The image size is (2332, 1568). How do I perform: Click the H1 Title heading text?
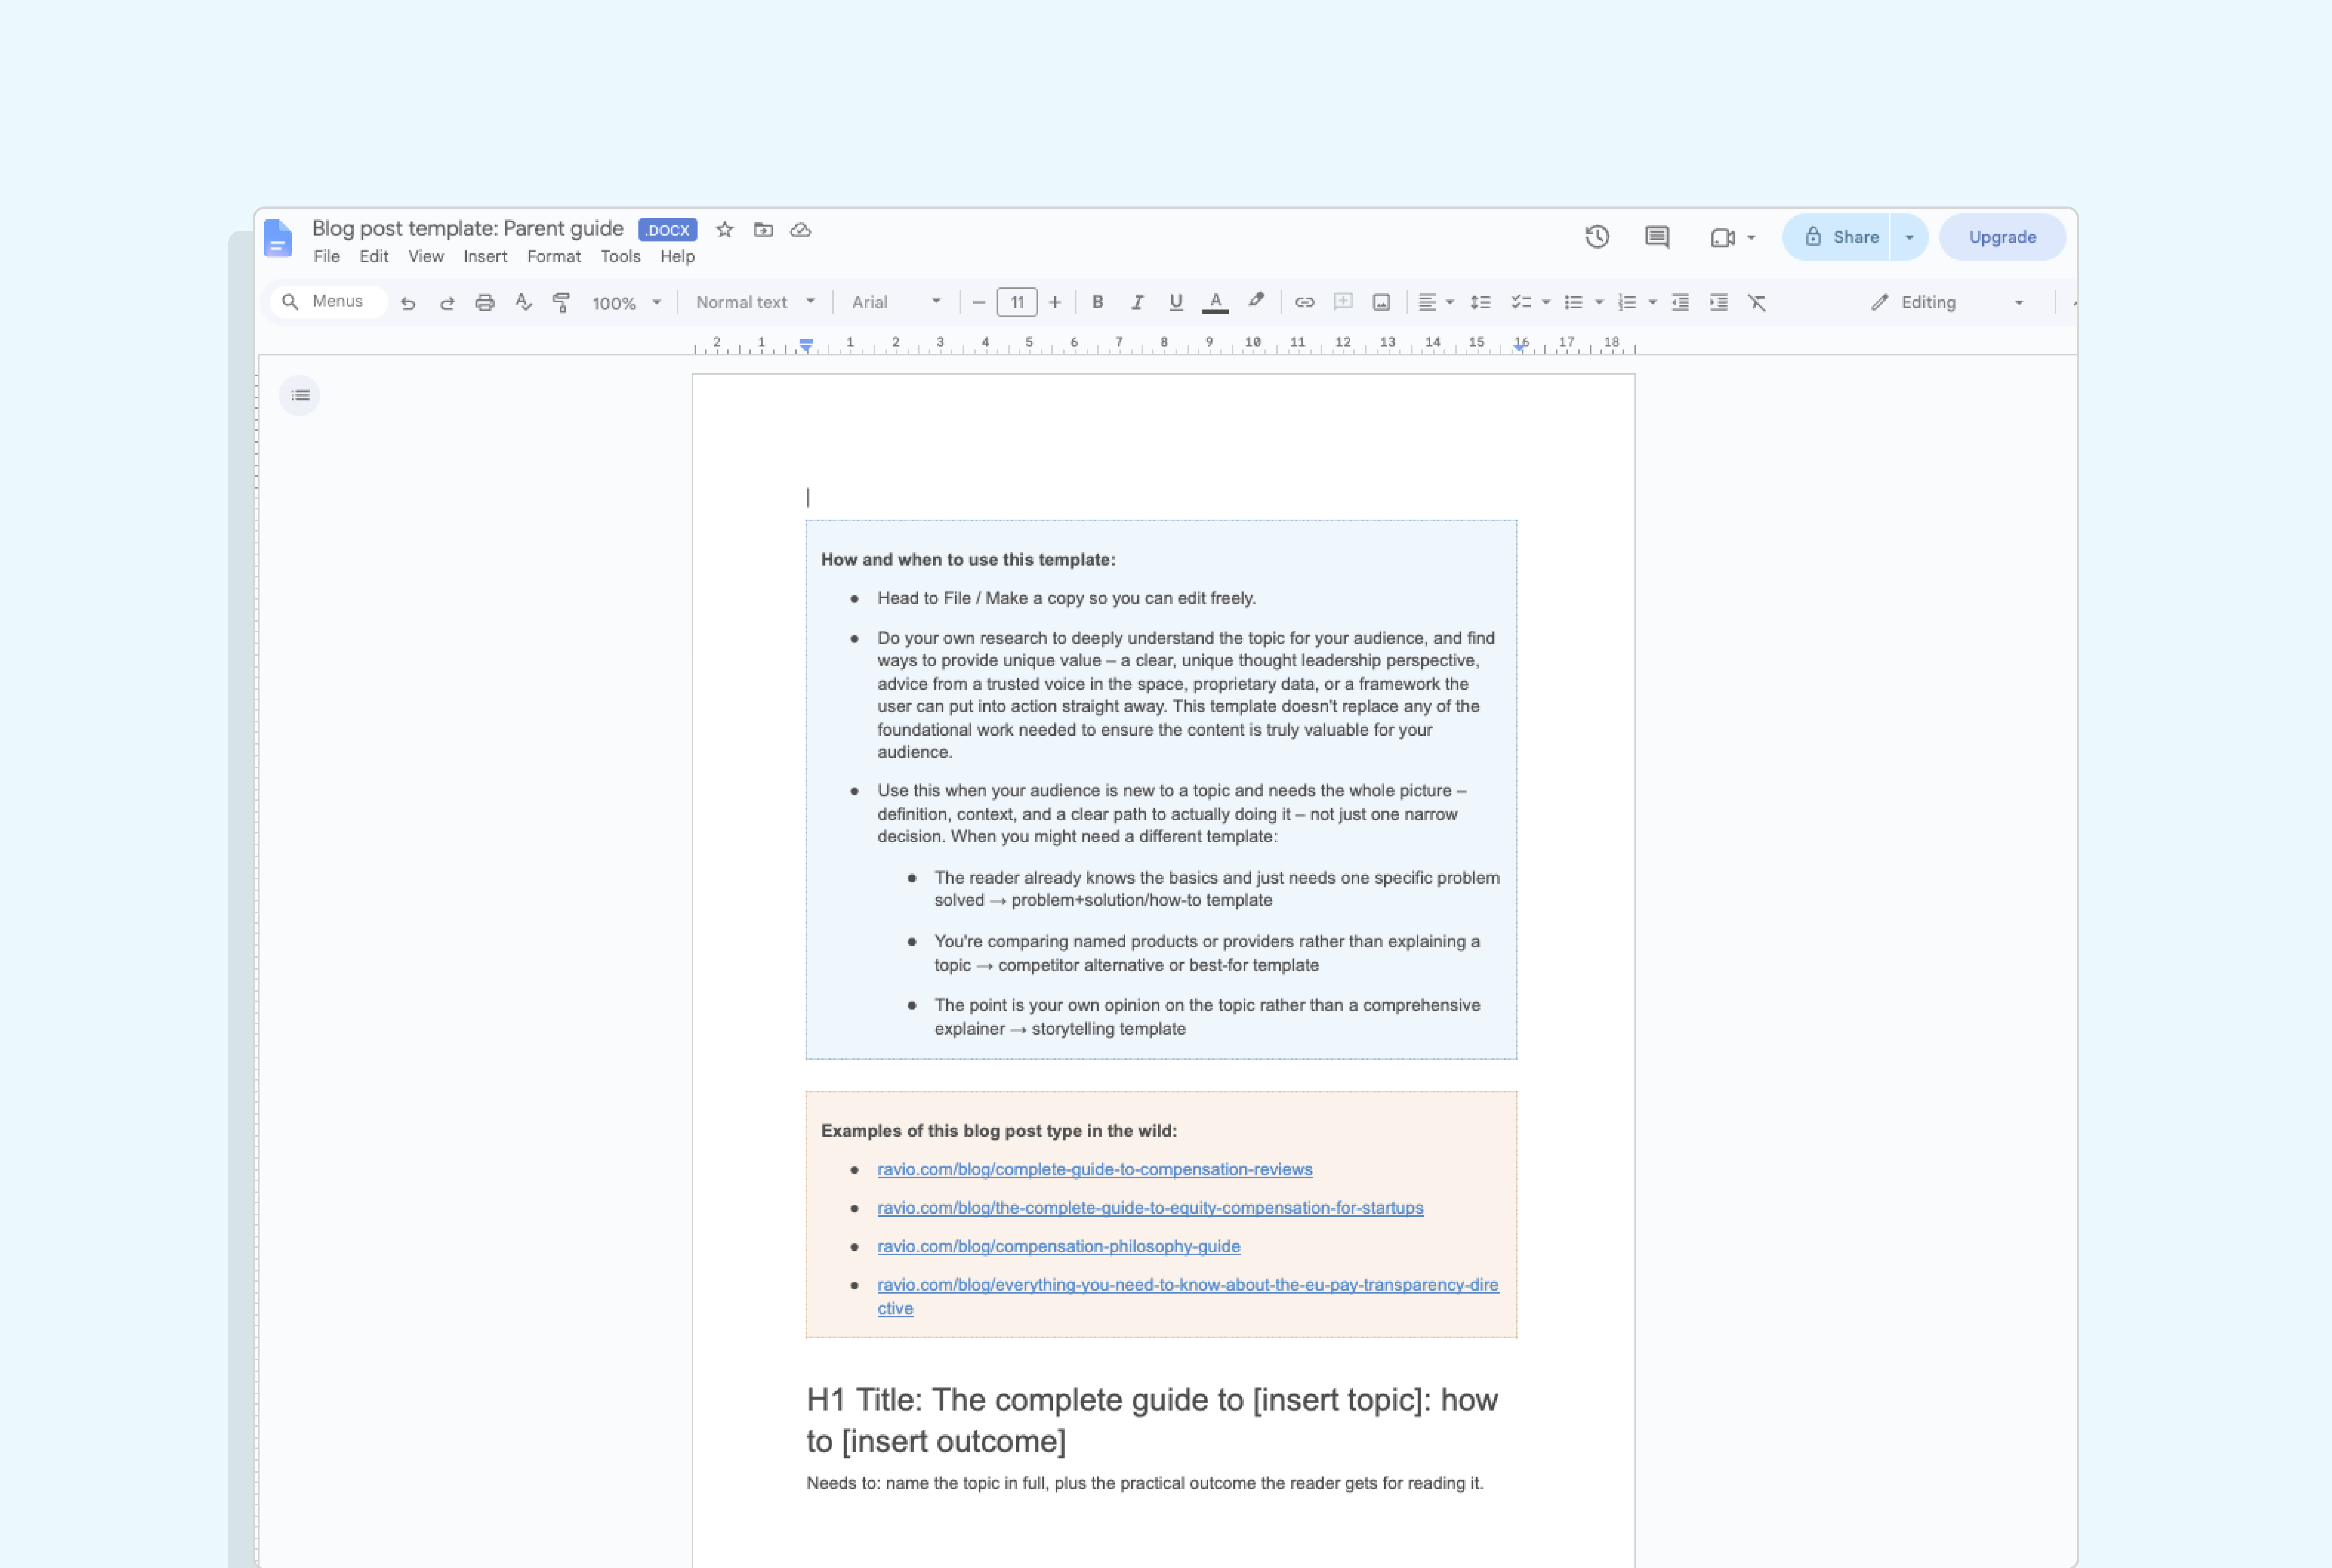[1152, 1421]
